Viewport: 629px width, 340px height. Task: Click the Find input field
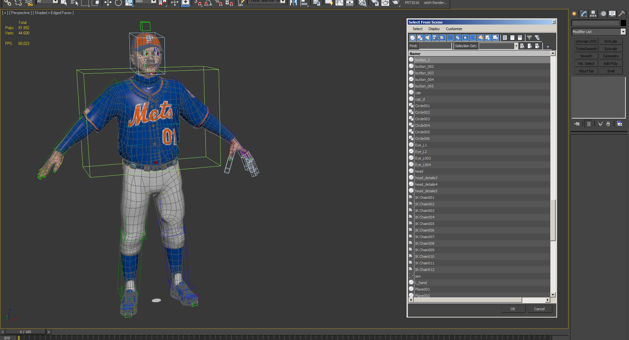pyautogui.click(x=435, y=46)
